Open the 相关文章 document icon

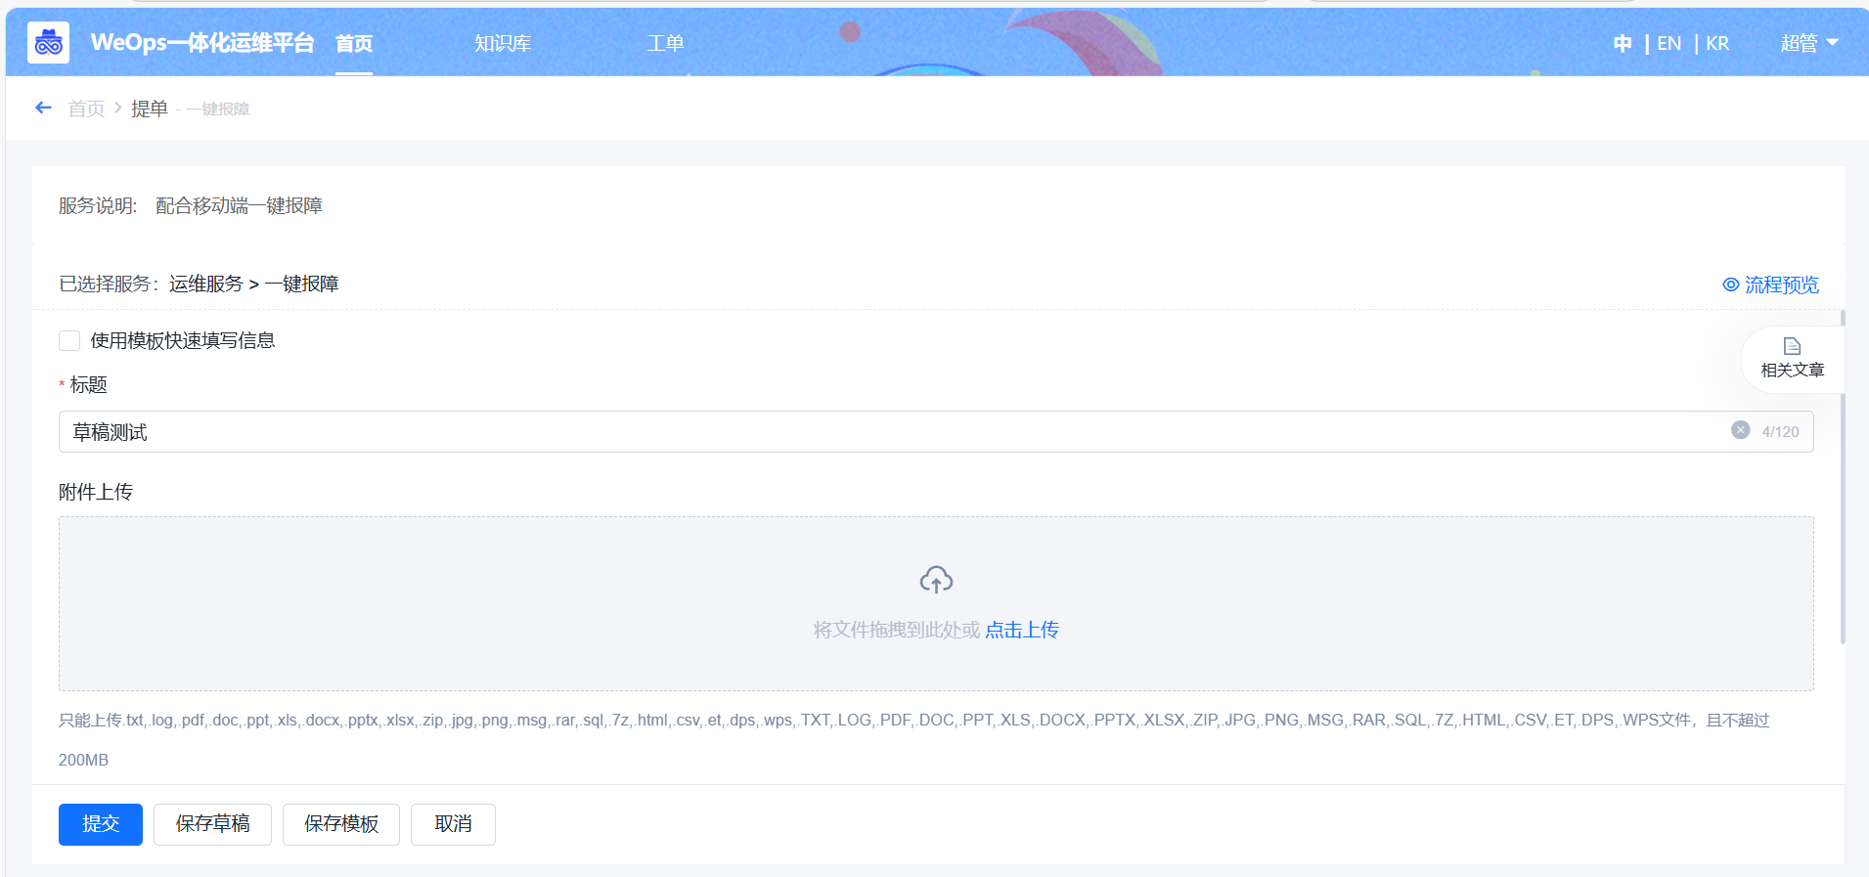pyautogui.click(x=1792, y=347)
